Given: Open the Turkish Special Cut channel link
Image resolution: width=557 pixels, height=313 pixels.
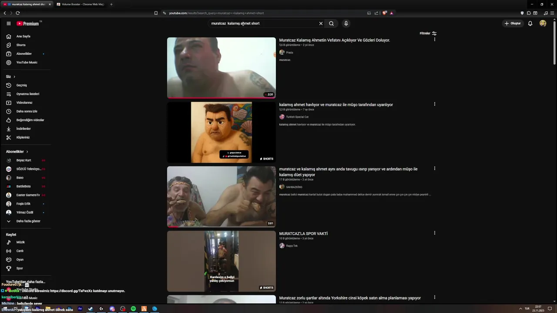Looking at the screenshot, I should click(x=297, y=117).
